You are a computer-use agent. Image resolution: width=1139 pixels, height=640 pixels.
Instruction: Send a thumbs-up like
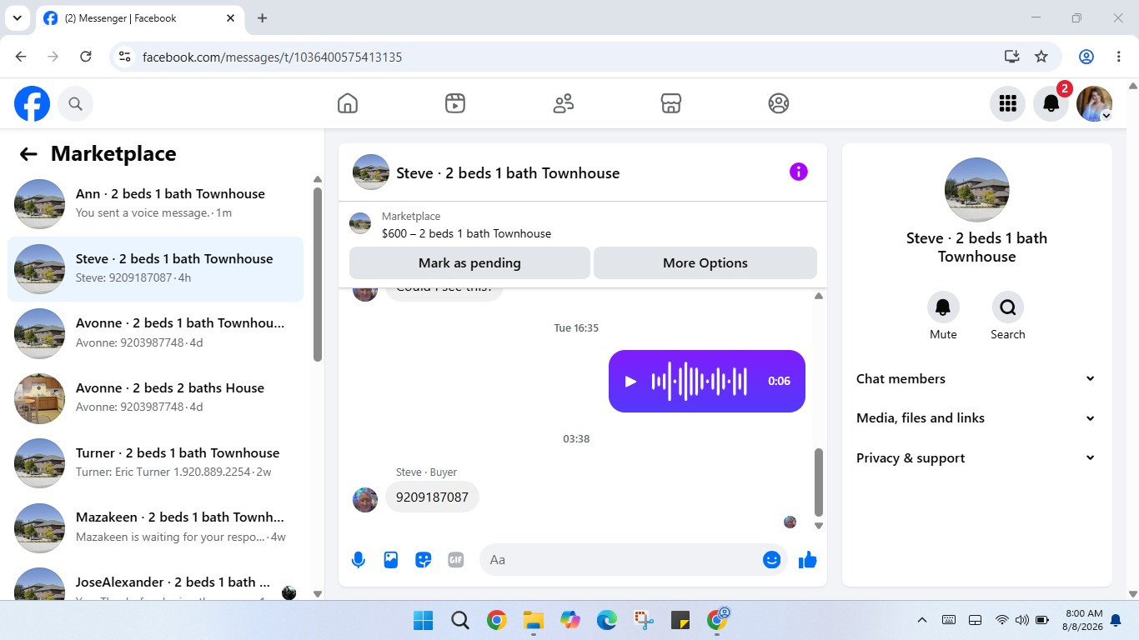(x=807, y=560)
